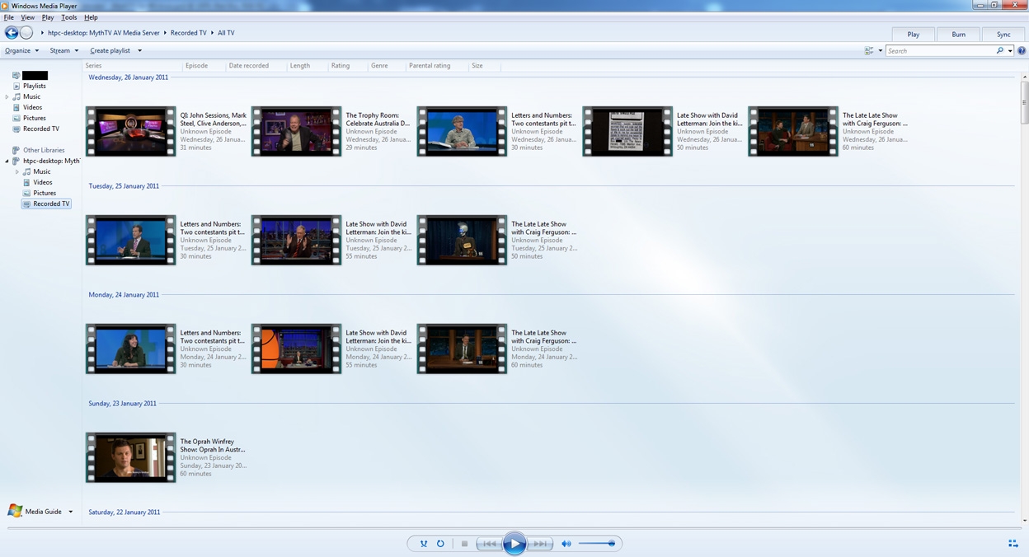
Task: Expand the view options dropdown arrow
Action: click(880, 51)
